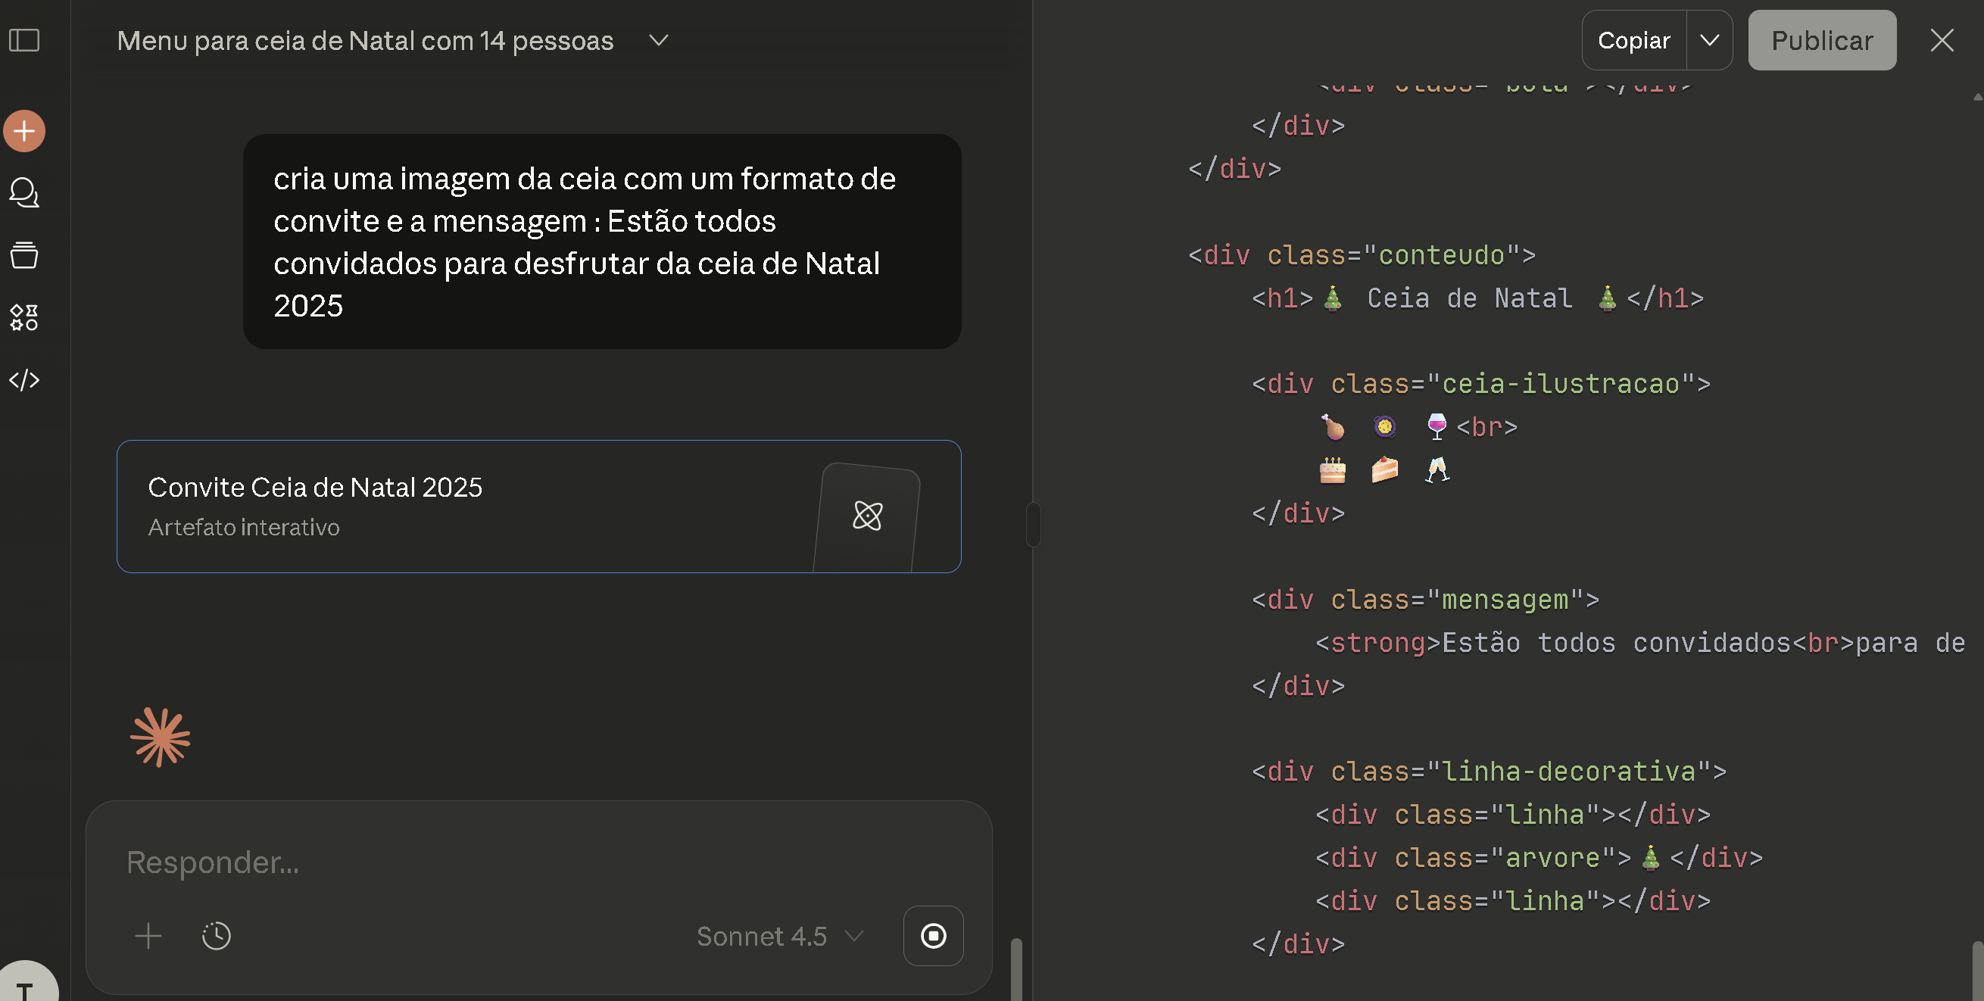1984x1001 pixels.
Task: Click the attach plus icon in composer
Action: [148, 937]
